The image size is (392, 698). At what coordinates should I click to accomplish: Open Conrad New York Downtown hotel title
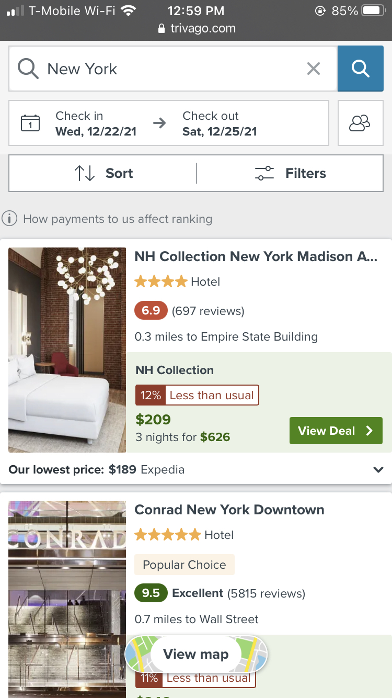(229, 510)
